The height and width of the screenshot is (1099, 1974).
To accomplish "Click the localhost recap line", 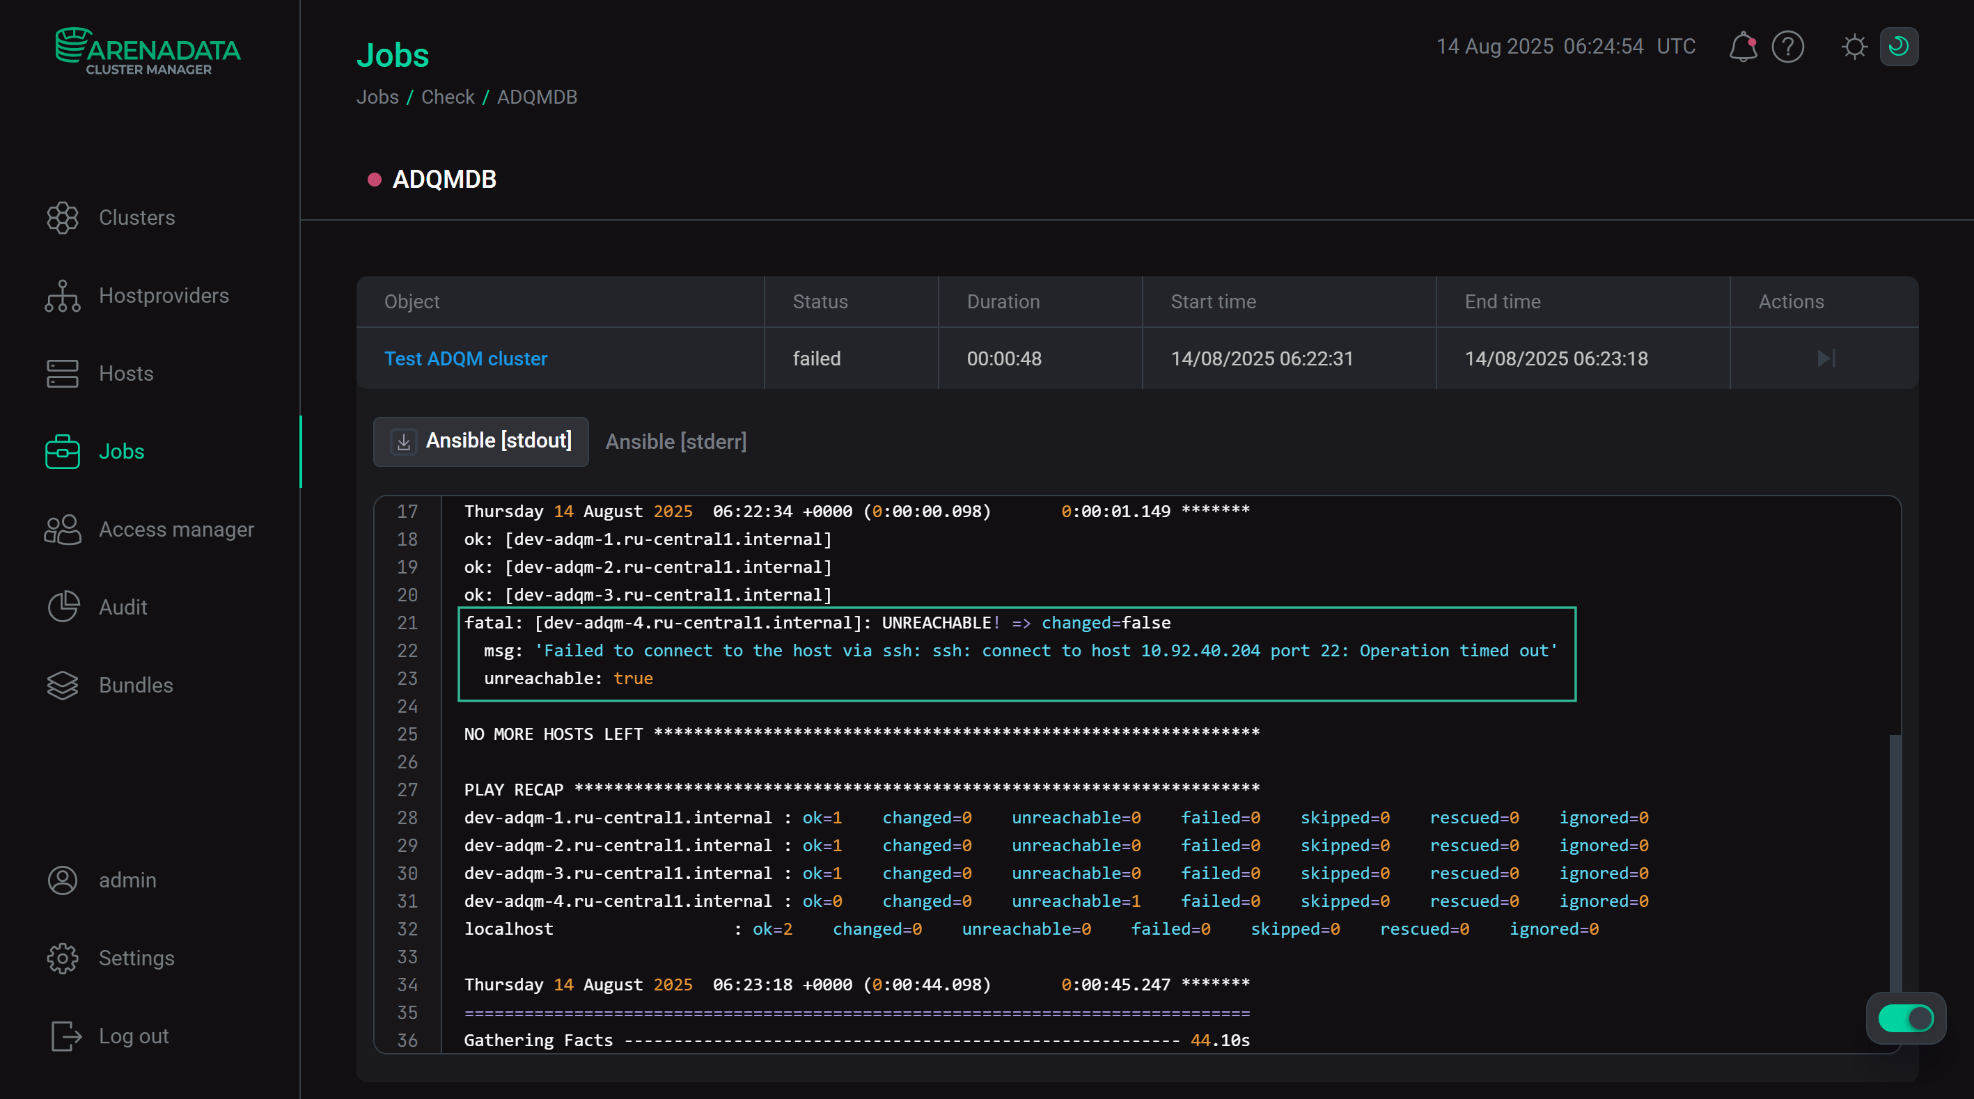I will point(1031,929).
